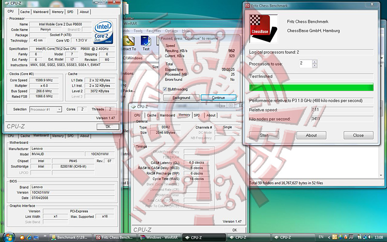Click the volume speaker tray icon
The image size is (387, 242).
[x=370, y=237]
